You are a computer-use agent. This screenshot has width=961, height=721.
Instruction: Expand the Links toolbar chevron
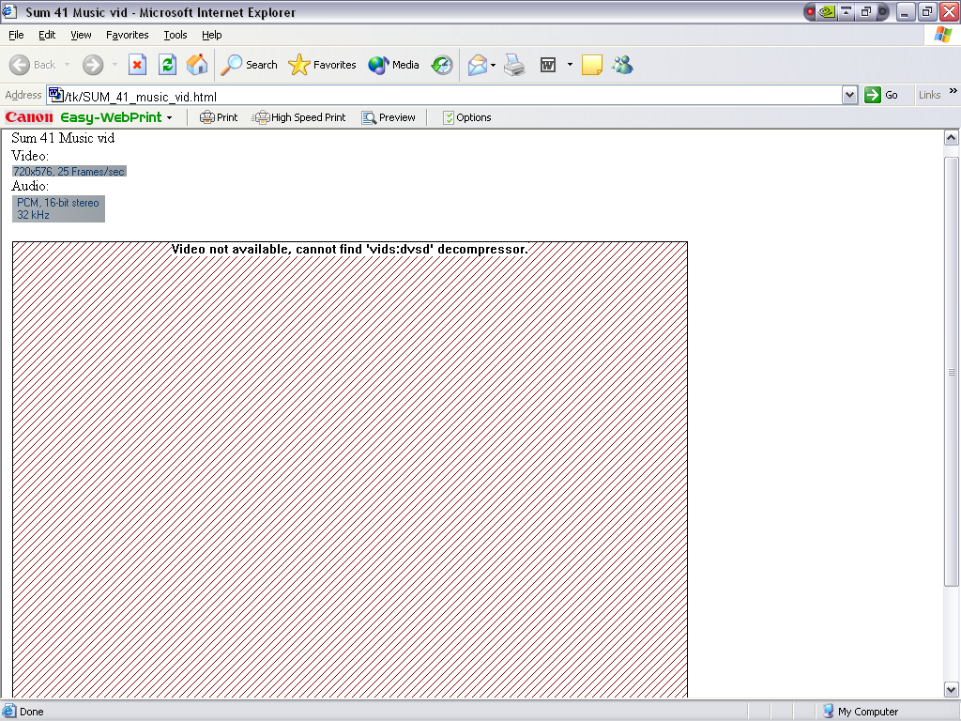[x=953, y=92]
